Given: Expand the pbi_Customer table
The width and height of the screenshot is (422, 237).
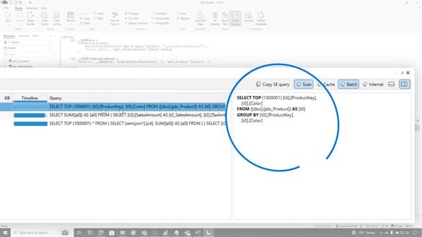Looking at the screenshot, I should coord(5,61).
